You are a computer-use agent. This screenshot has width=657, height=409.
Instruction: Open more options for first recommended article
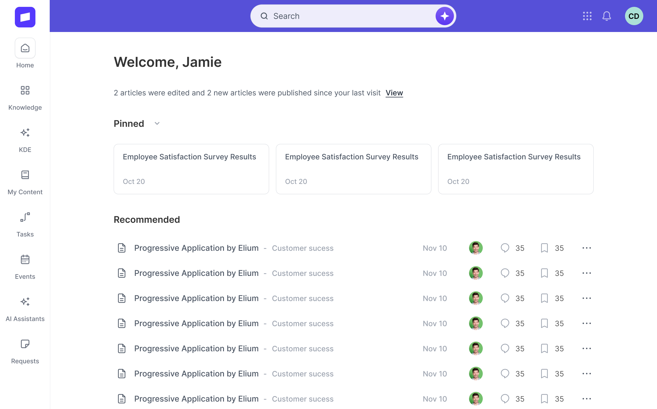[x=586, y=248]
